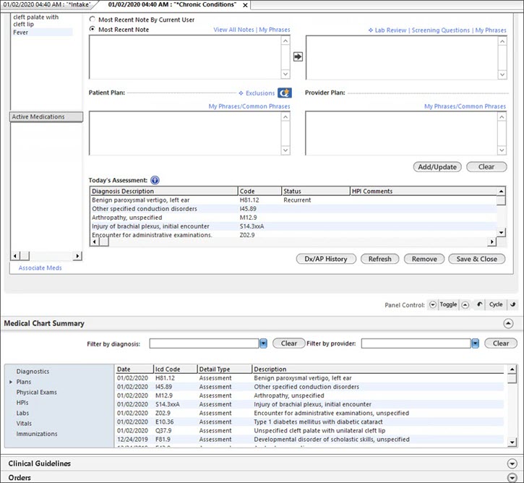524x483 pixels.
Task: Click the Save & Close button
Action: coord(476,259)
